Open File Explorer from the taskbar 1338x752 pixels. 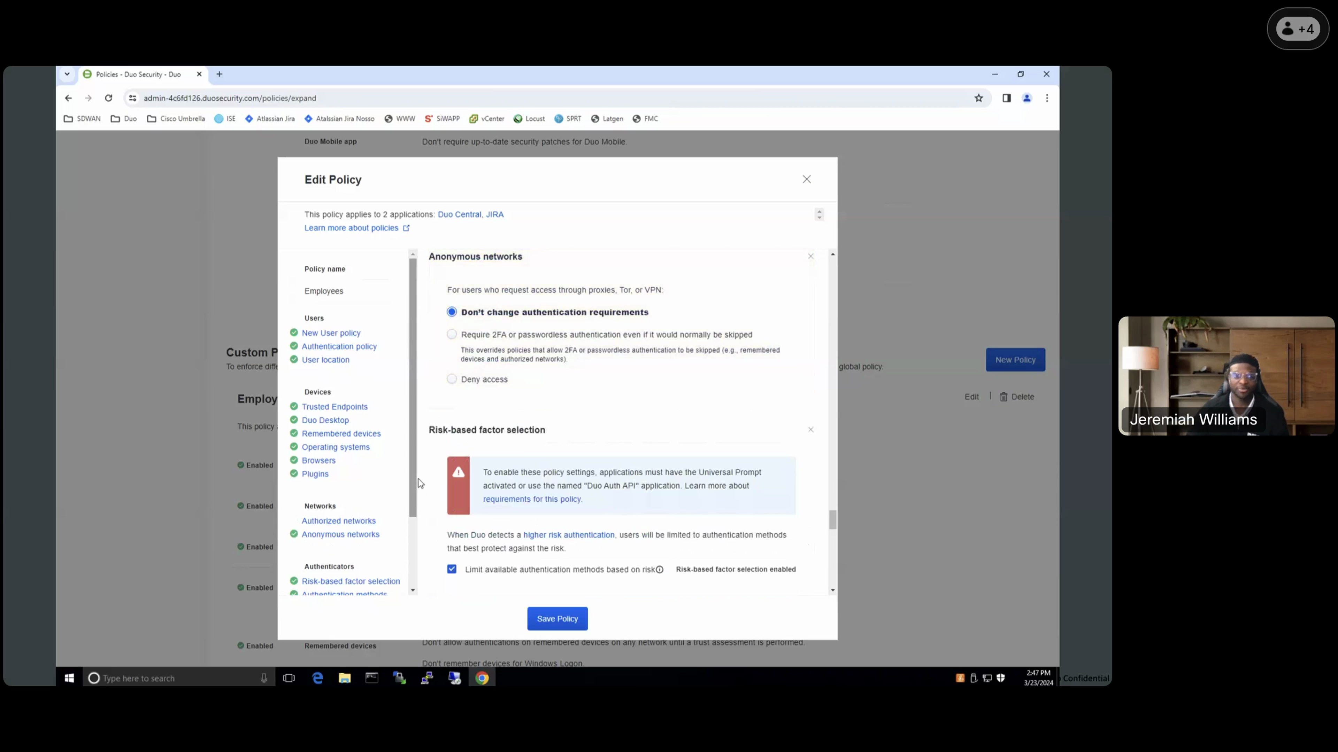click(344, 678)
